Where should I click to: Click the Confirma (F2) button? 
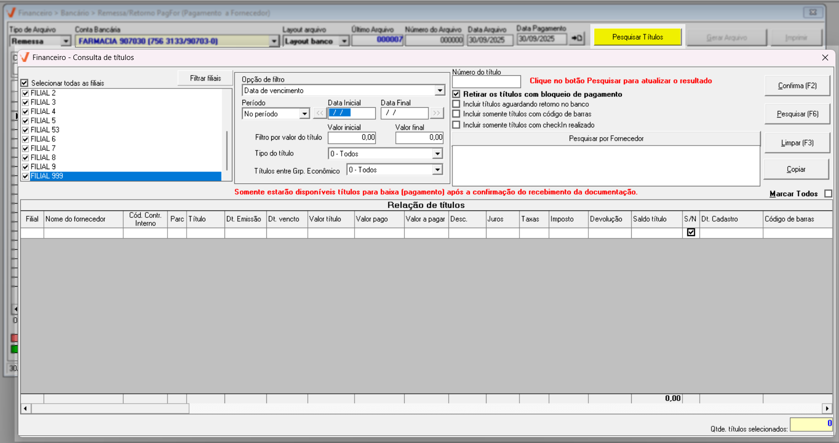pyautogui.click(x=797, y=86)
